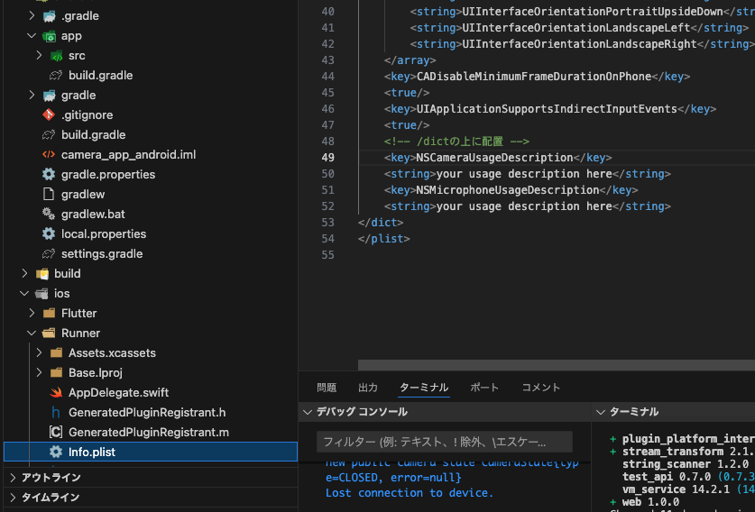755x512 pixels.
Task: Click the .gitignore git icon
Action: click(49, 114)
